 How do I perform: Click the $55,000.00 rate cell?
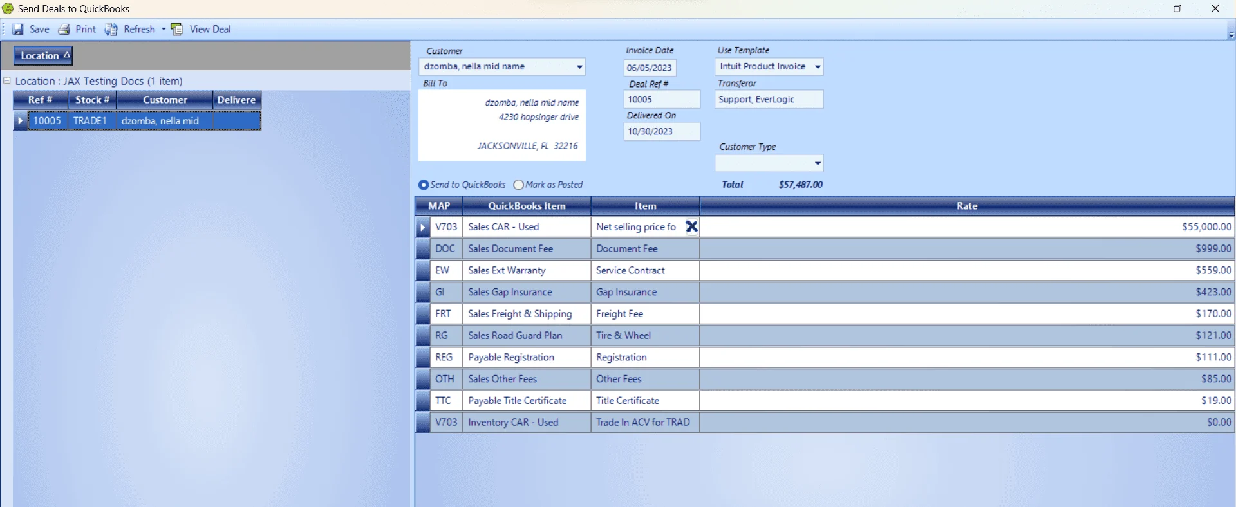pos(967,227)
